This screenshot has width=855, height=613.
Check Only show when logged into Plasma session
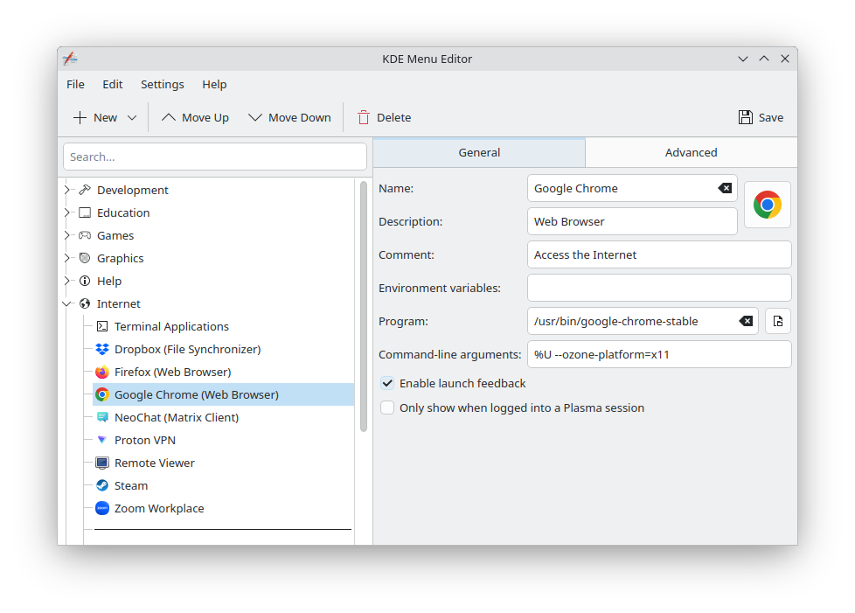click(387, 408)
